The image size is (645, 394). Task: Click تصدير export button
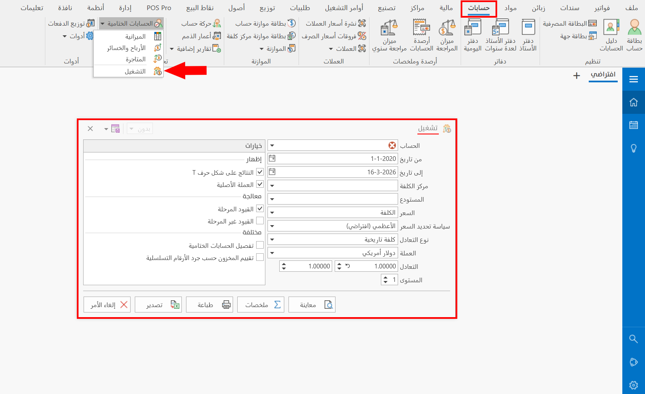click(158, 305)
